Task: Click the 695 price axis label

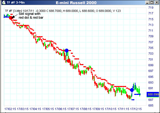Action: click(151, 77)
